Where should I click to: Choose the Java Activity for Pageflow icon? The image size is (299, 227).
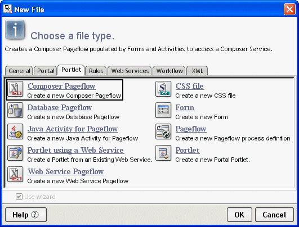point(15,131)
